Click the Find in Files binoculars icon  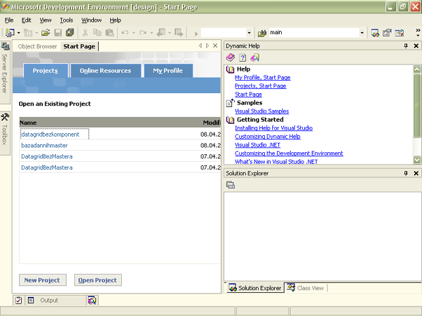click(262, 33)
